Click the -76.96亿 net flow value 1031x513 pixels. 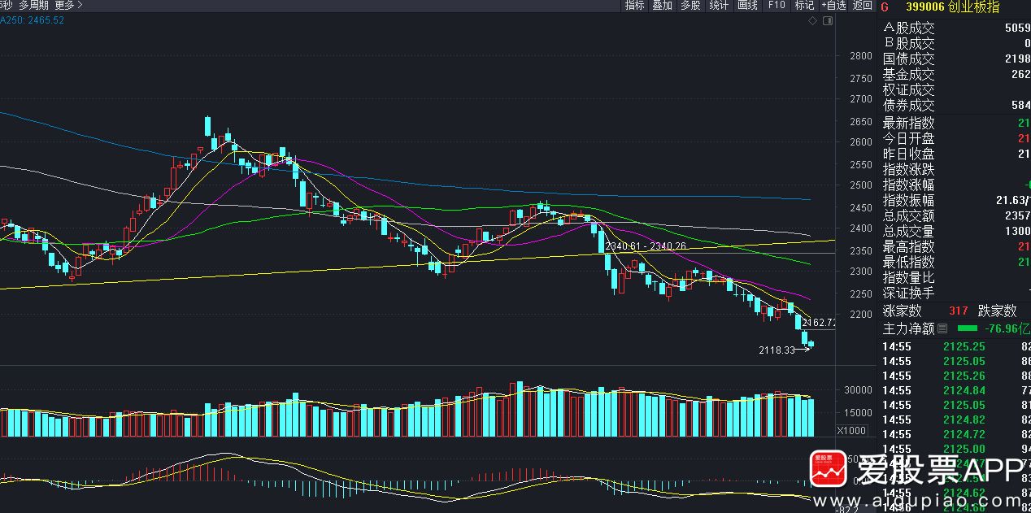pos(1007,329)
